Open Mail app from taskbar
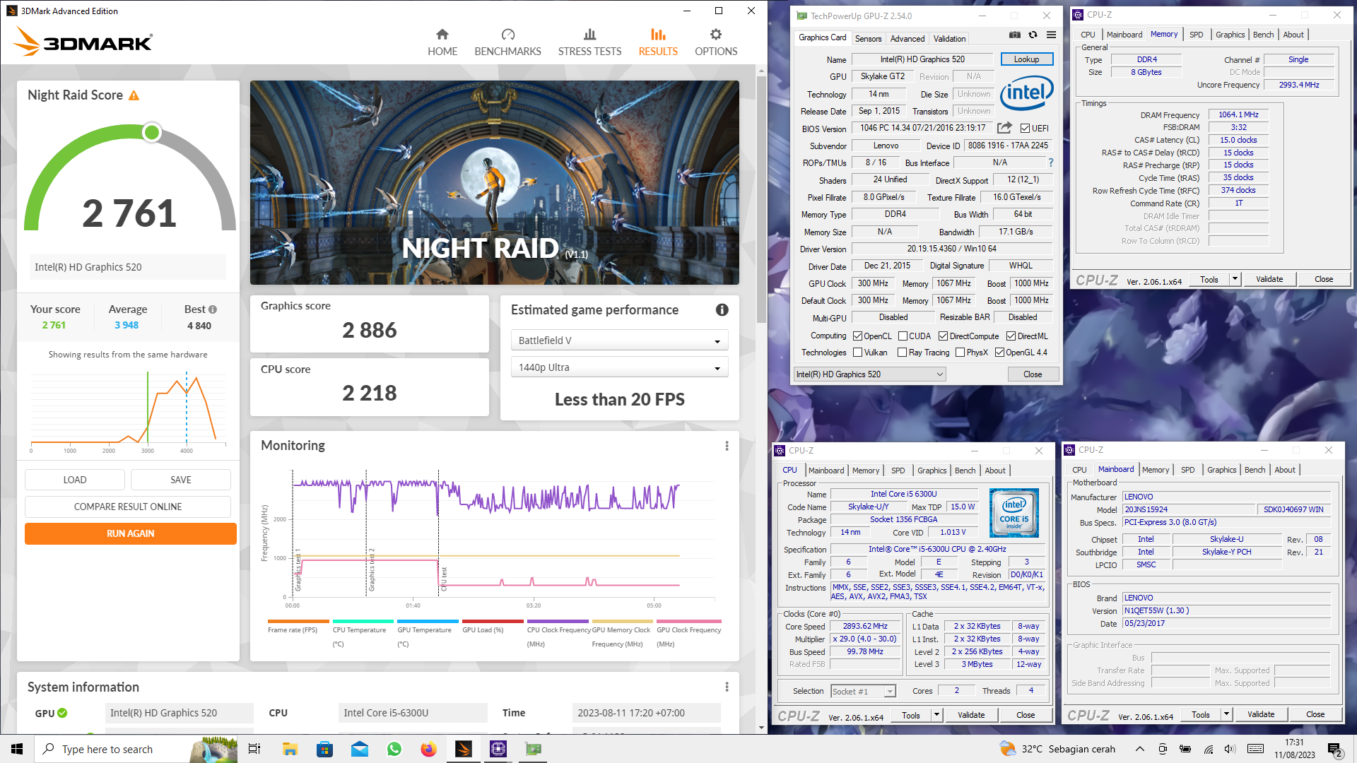This screenshot has height=763, width=1357. tap(360, 749)
